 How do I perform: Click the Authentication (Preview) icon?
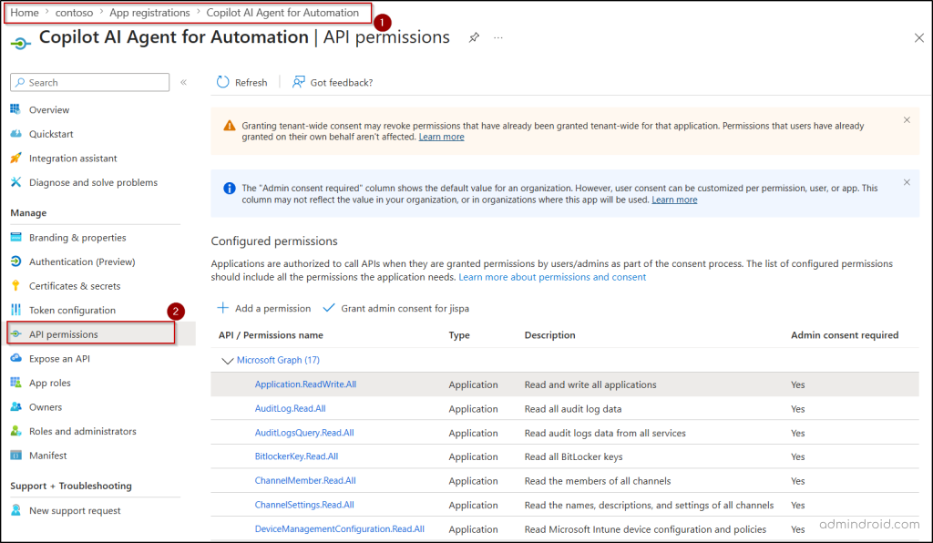(15, 261)
